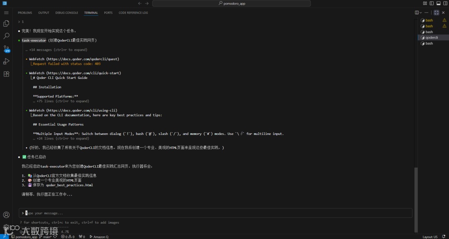Toggle the bottom panel visibility

point(439,3)
